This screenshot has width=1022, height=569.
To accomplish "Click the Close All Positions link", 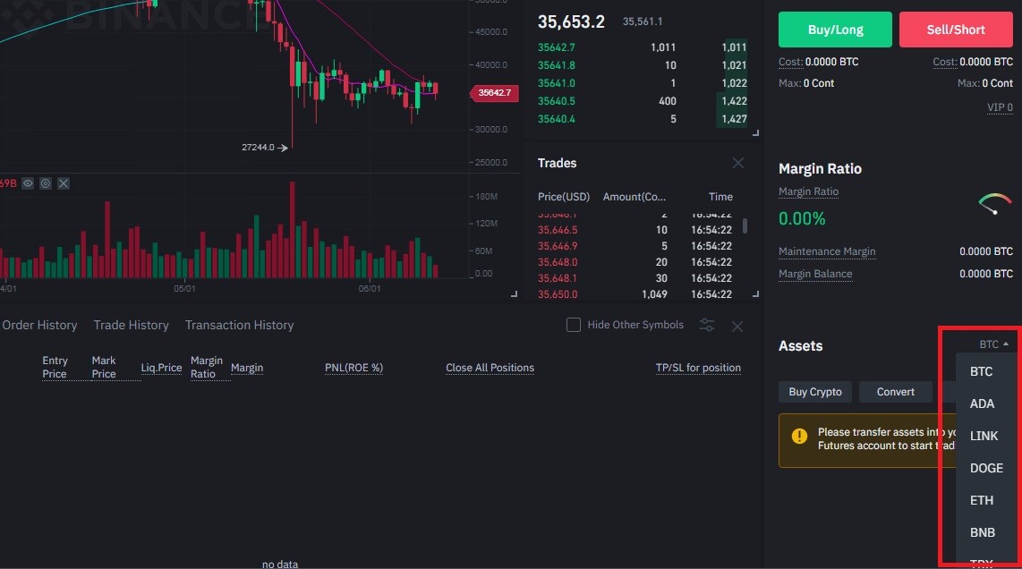I will point(490,368).
